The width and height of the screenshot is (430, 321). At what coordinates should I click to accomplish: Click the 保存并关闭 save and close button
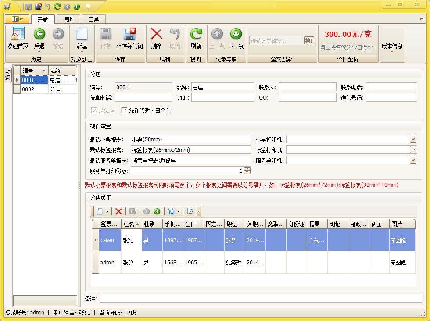click(x=130, y=39)
